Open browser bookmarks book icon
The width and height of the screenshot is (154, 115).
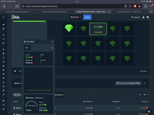(17, 6)
